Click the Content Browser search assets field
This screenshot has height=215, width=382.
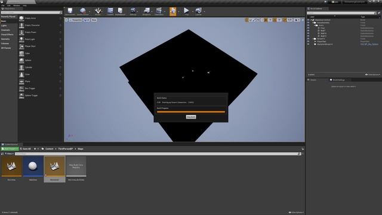tap(158, 154)
